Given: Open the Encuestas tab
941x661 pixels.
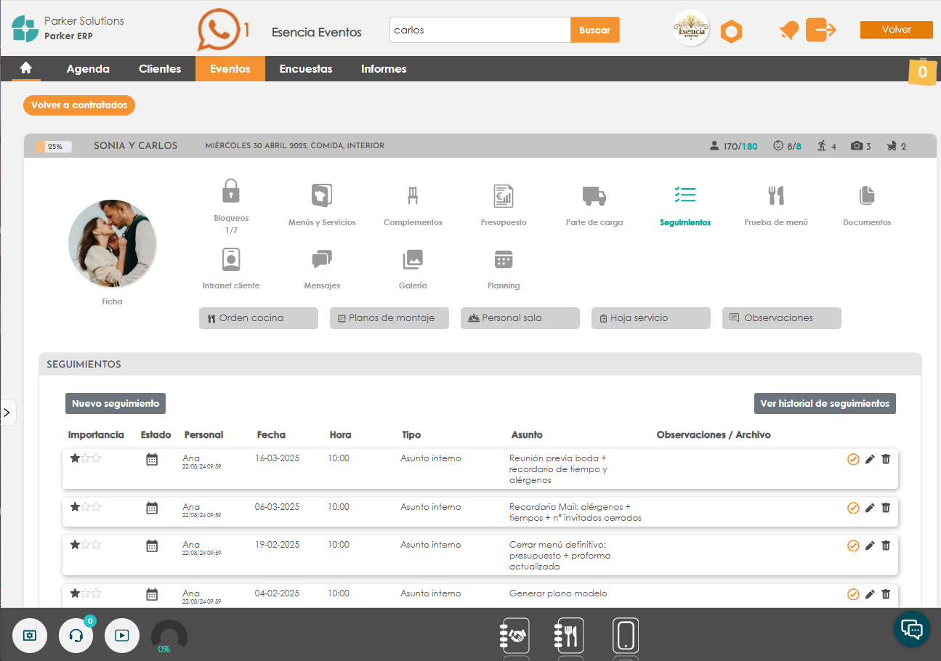Looking at the screenshot, I should [x=306, y=69].
